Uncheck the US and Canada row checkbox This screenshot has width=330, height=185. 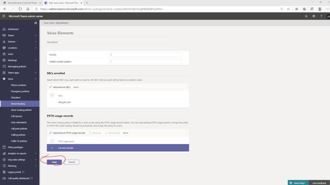[52, 148]
